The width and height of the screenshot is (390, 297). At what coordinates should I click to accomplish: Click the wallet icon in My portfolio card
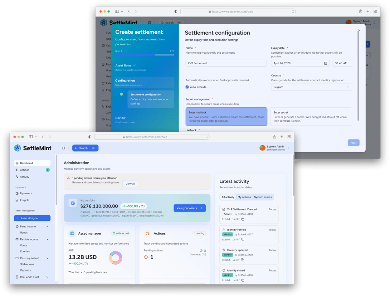[73, 203]
